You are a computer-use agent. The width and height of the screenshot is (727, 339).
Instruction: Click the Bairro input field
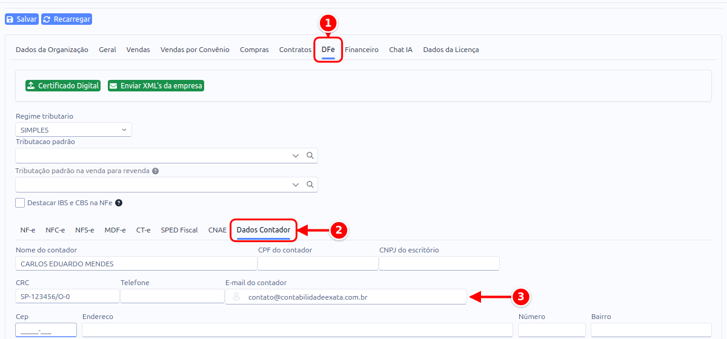click(651, 330)
